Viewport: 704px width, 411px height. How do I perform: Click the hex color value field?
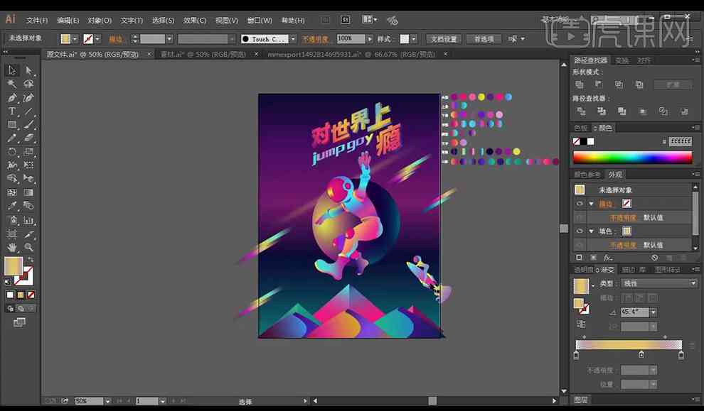tap(681, 142)
